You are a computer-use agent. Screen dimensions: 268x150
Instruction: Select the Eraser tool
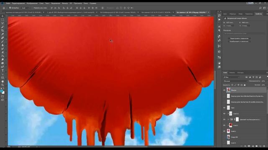pos(3,52)
